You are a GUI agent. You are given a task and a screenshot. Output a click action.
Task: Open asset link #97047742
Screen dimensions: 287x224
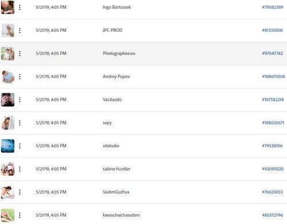(x=272, y=53)
